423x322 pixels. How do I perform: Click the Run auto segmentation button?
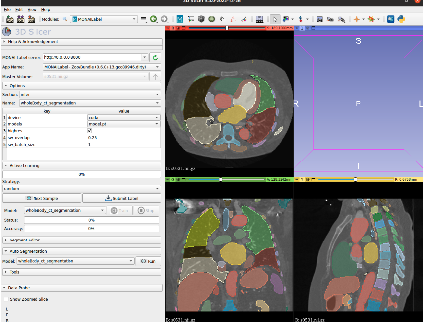[x=148, y=261]
